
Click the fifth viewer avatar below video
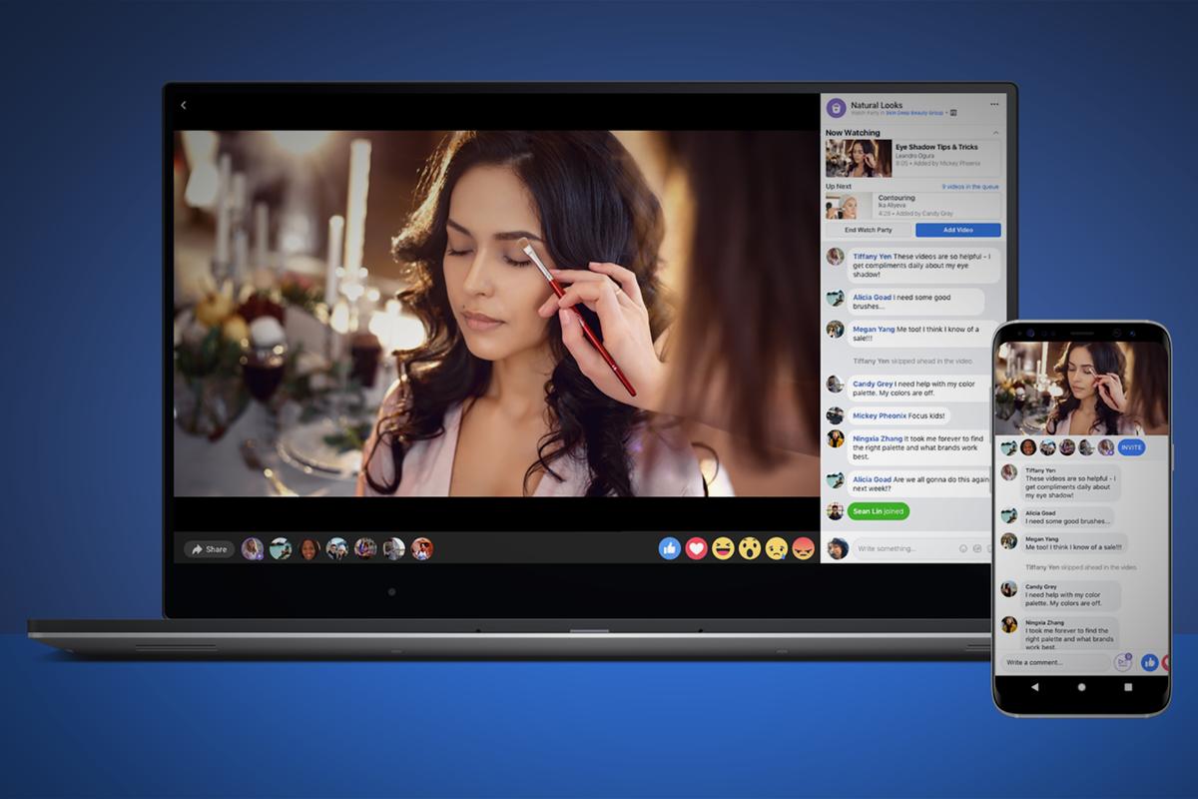[365, 548]
